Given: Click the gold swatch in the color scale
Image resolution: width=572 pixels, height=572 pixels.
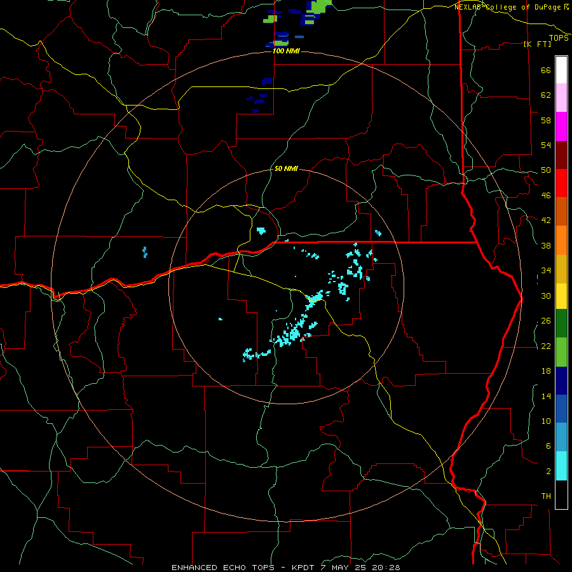Looking at the screenshot, I should tap(561, 269).
